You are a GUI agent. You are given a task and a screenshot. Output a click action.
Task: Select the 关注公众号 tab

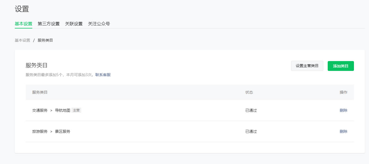[x=99, y=24]
